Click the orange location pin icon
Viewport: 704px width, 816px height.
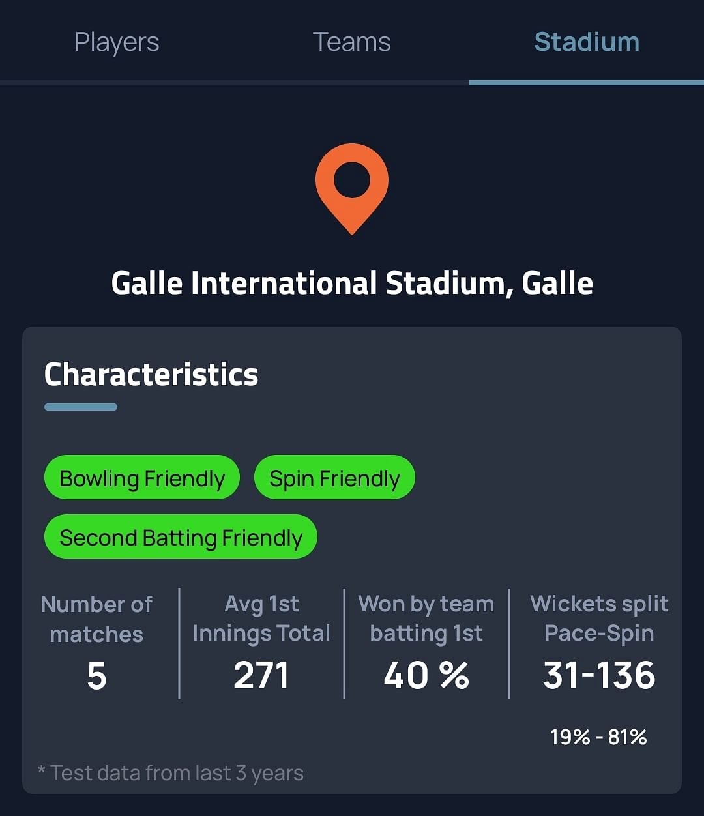coord(352,186)
